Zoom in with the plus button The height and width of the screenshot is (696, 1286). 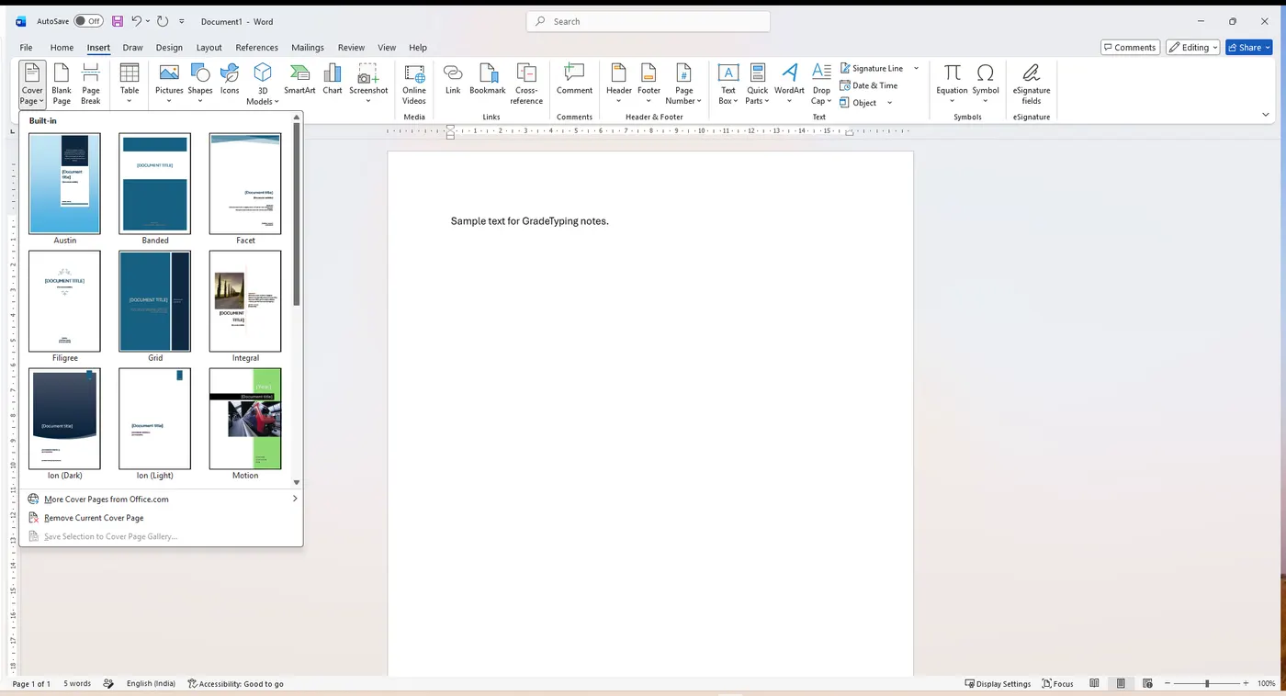pyautogui.click(x=1246, y=683)
